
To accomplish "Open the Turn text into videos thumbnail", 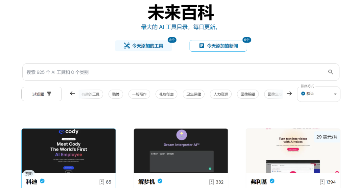I will 293,151.
